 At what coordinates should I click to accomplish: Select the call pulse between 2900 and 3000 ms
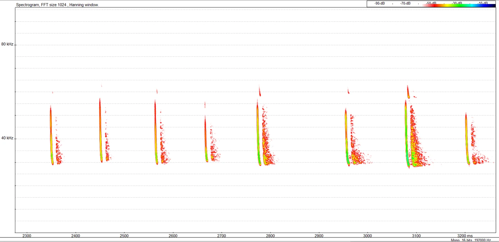tap(347, 137)
